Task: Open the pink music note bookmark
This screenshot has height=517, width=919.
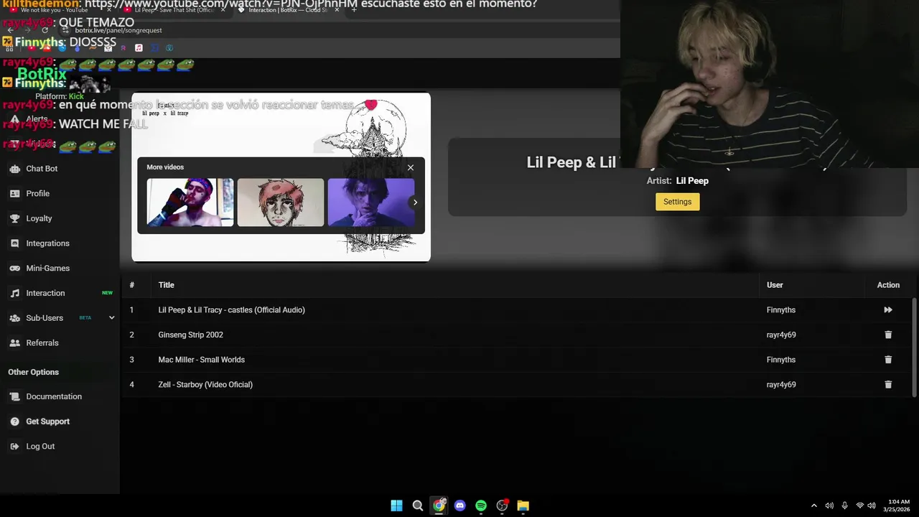Action: tap(139, 48)
